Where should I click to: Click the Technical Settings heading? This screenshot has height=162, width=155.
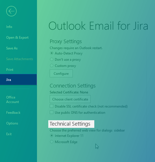click(70, 124)
